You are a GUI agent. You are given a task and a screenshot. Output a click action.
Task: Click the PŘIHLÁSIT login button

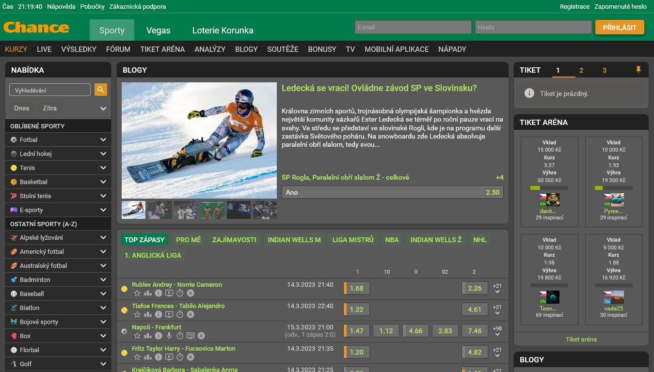click(x=620, y=27)
